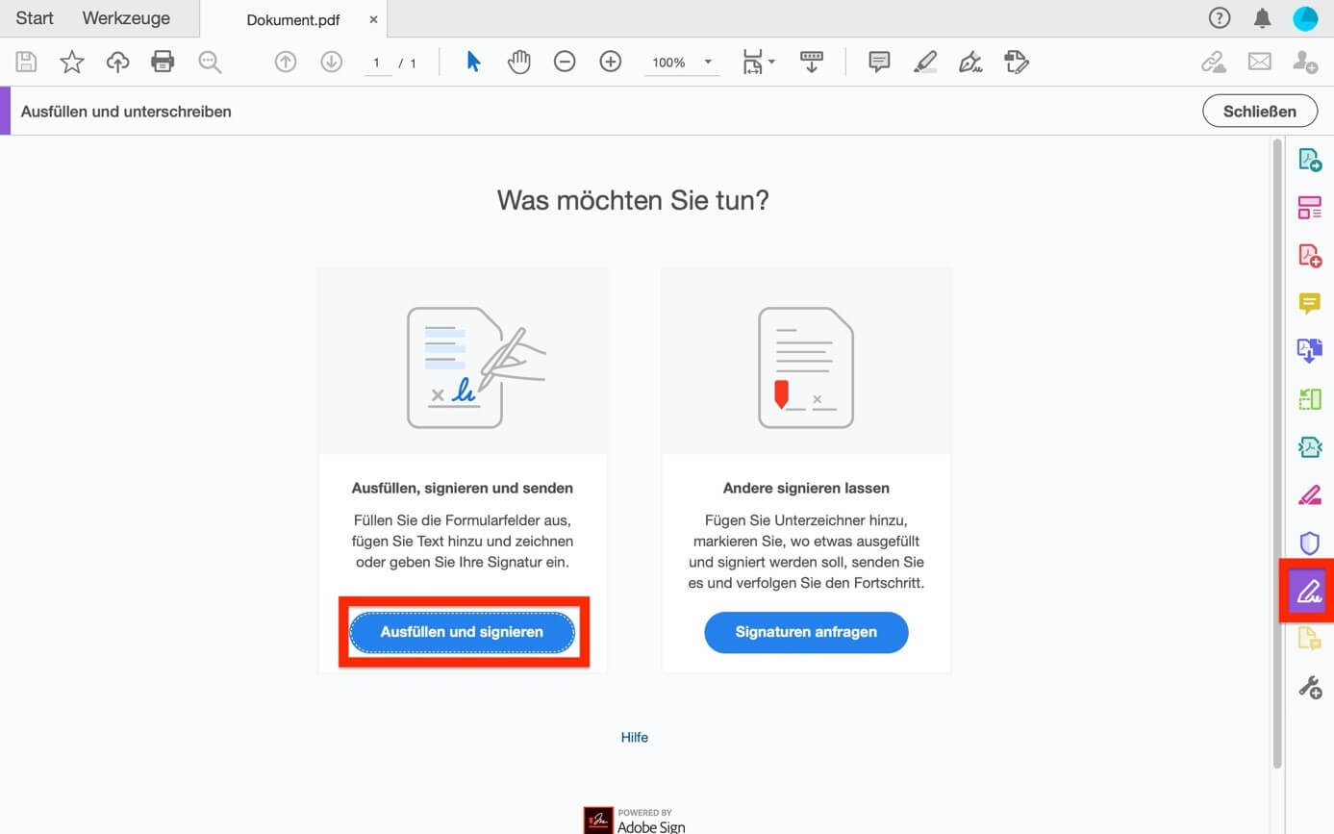Open the Hilfe link
Image resolution: width=1334 pixels, height=834 pixels.
pos(635,738)
